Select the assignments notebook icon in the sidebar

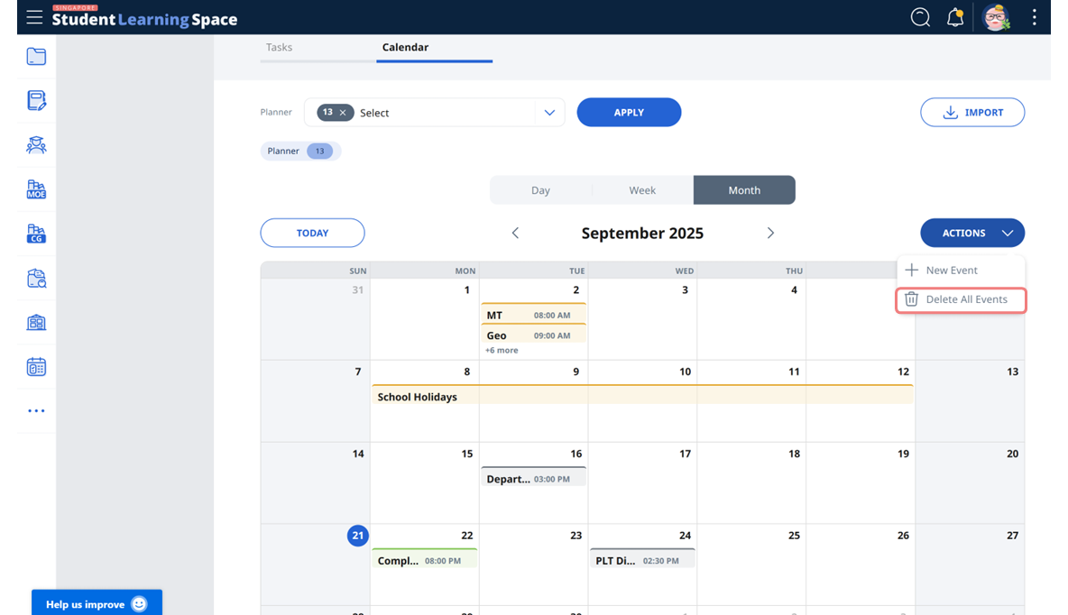(36, 100)
